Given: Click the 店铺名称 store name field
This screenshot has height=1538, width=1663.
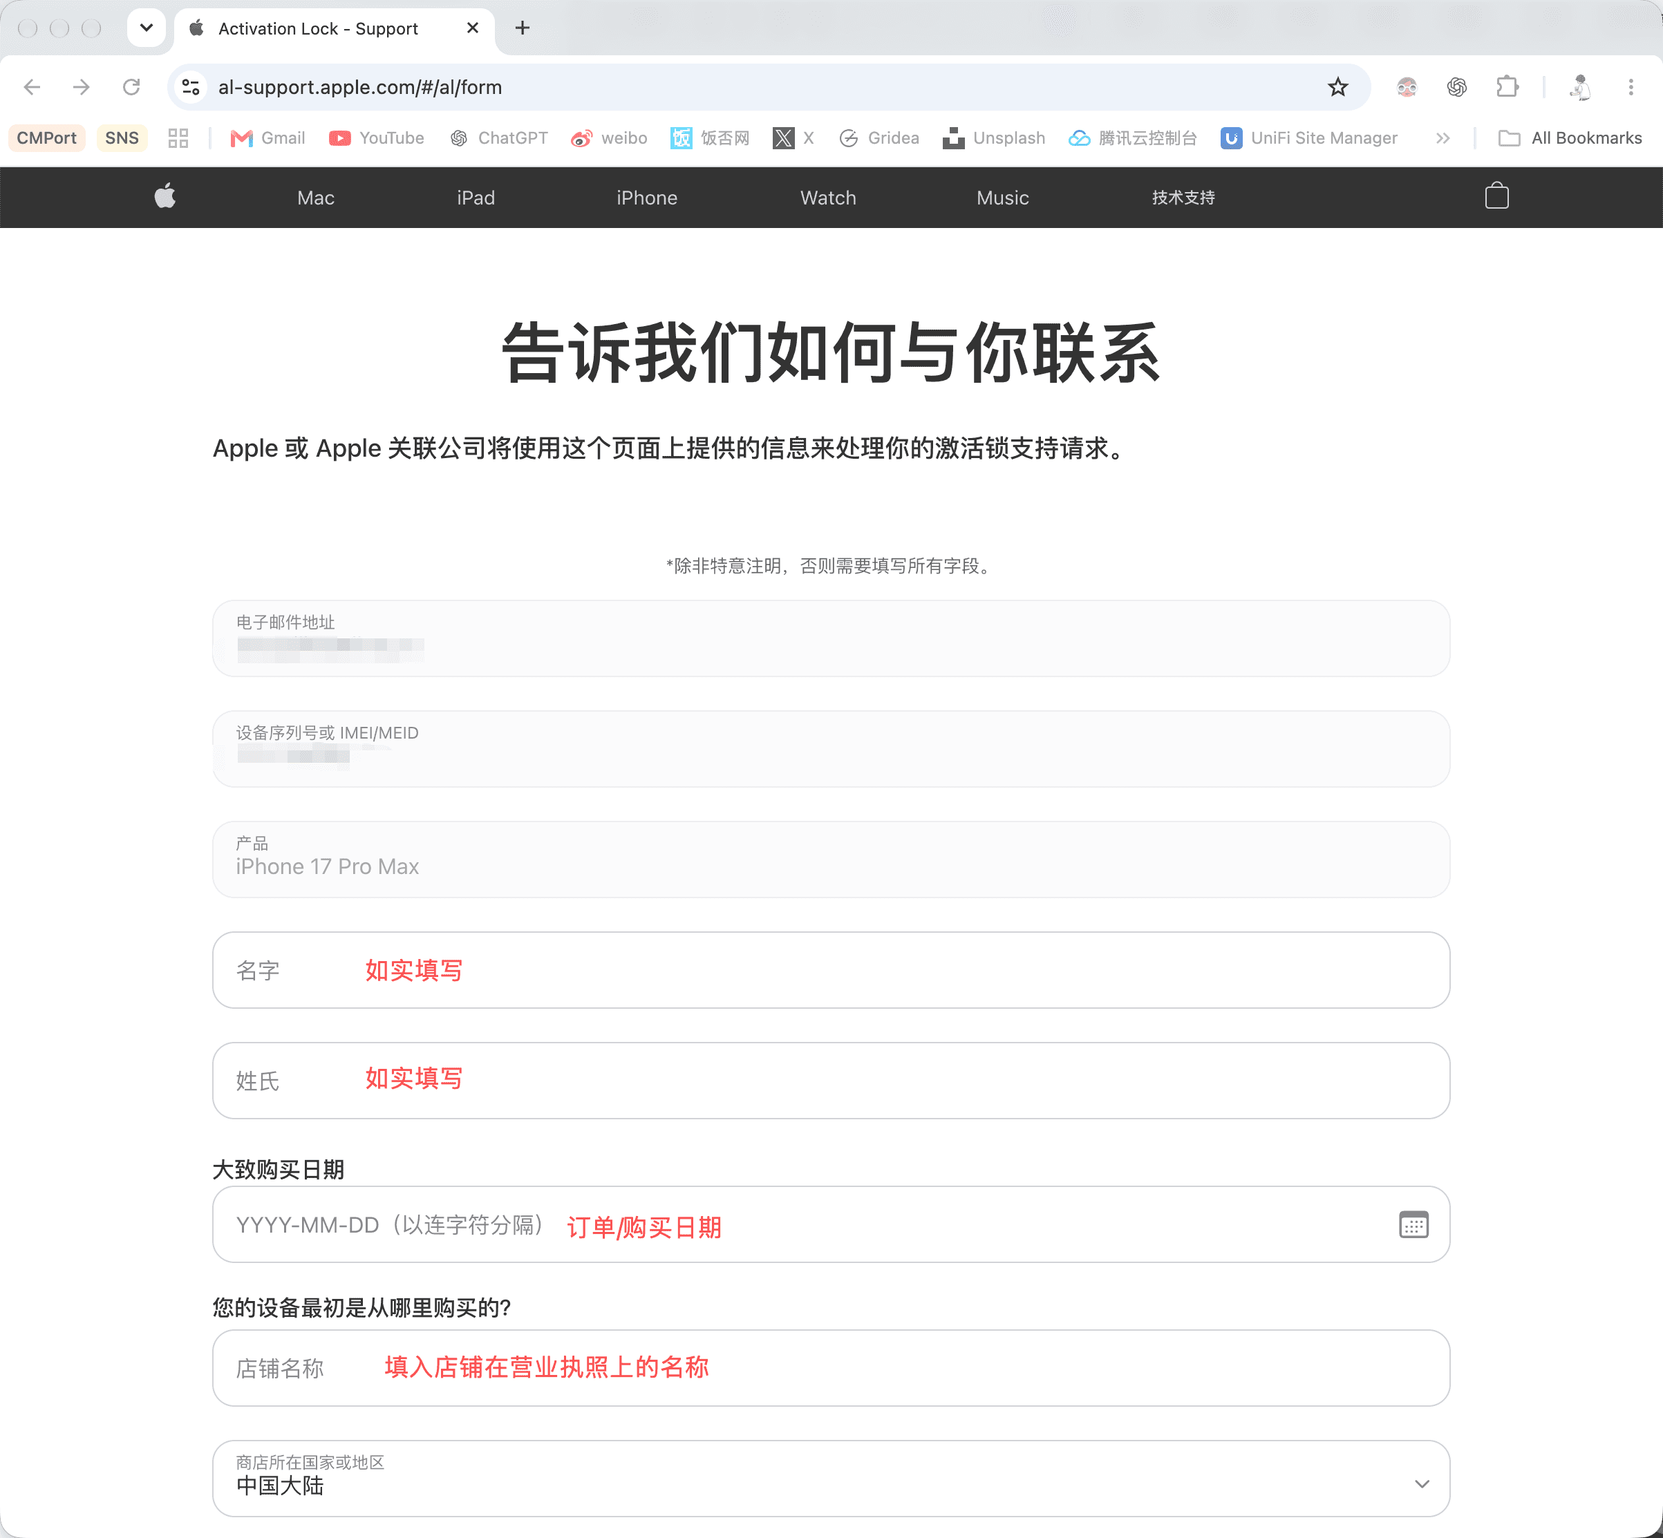Looking at the screenshot, I should (831, 1367).
